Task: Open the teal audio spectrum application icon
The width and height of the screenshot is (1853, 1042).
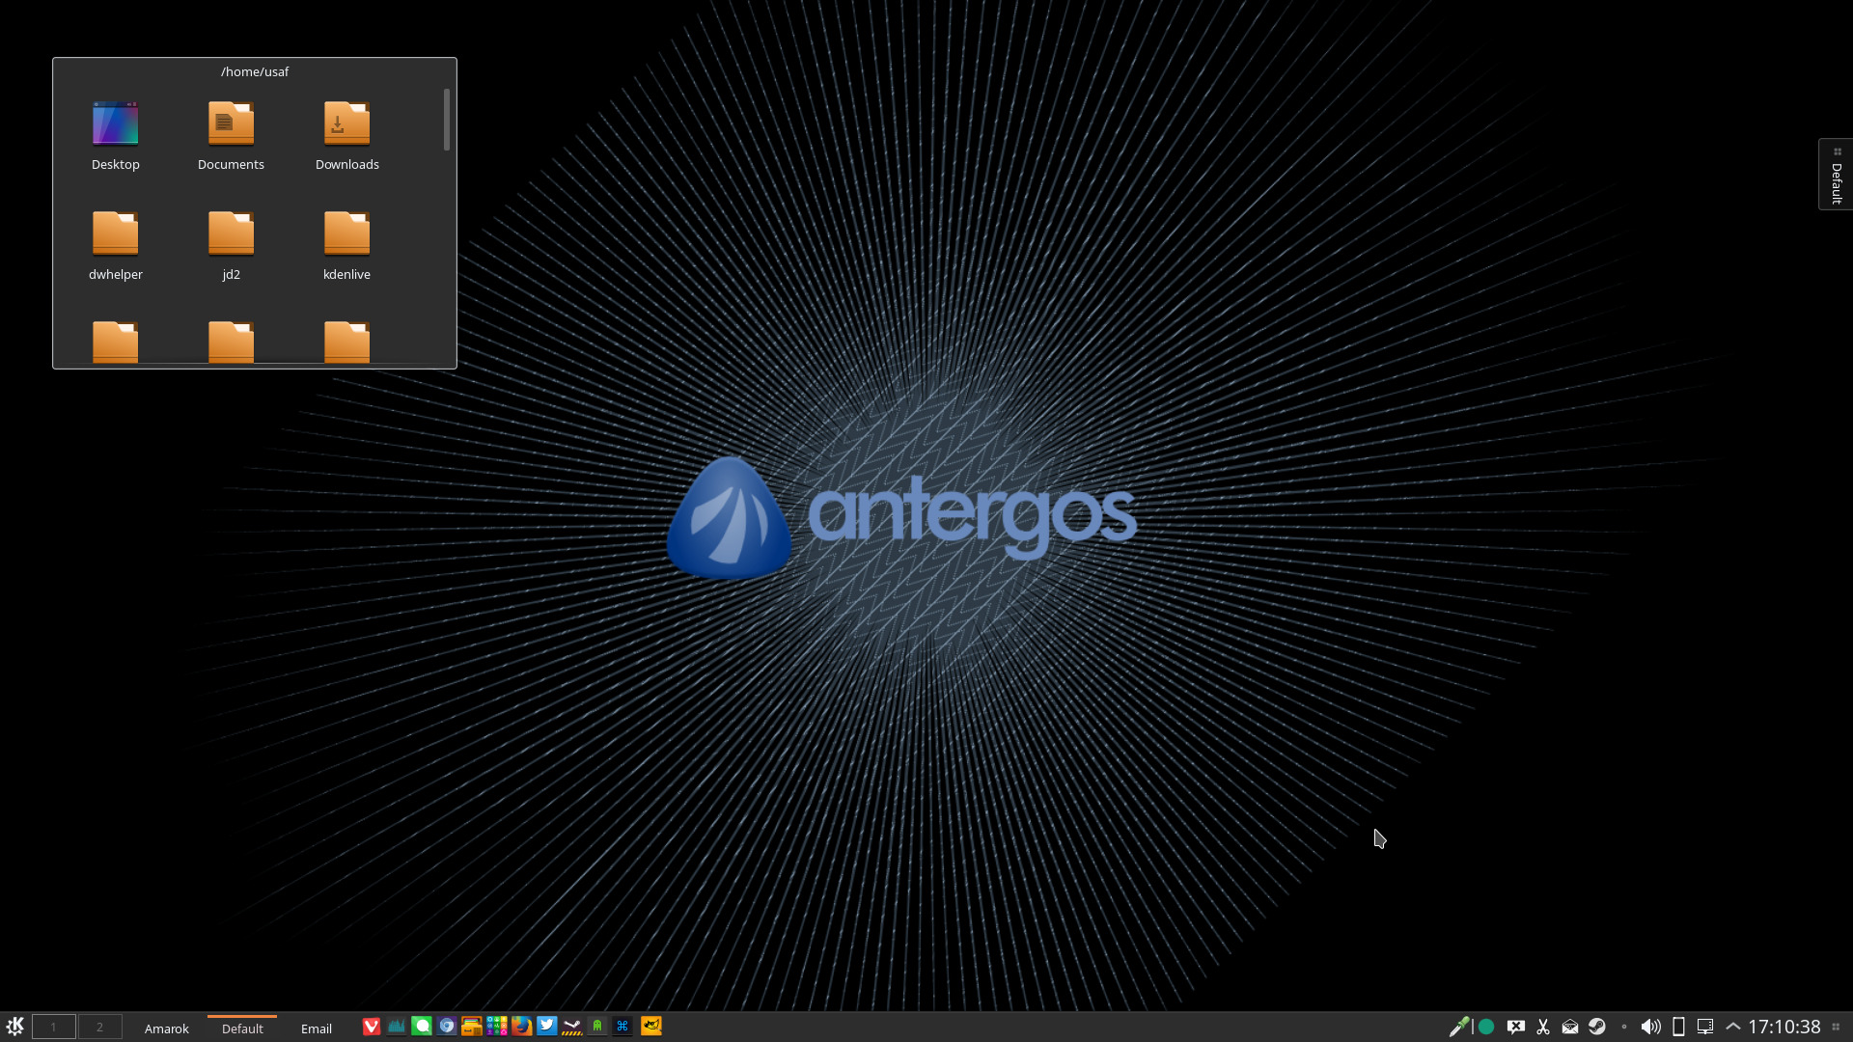Action: (x=397, y=1027)
